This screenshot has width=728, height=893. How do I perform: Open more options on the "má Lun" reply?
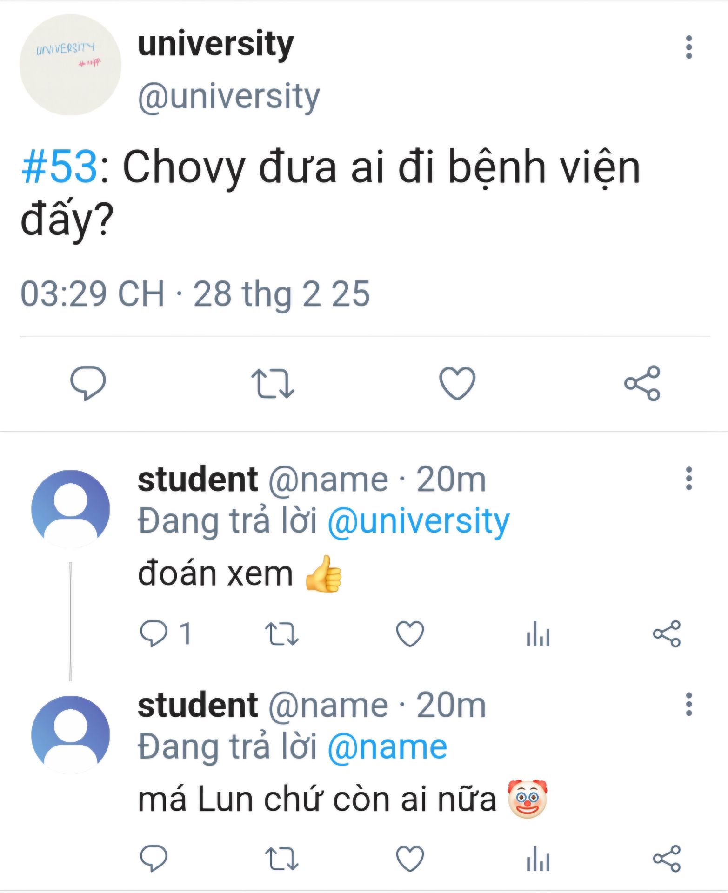click(689, 704)
